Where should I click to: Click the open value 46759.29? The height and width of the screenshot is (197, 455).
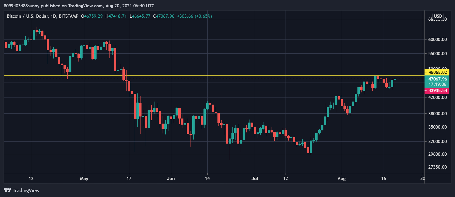click(x=93, y=16)
